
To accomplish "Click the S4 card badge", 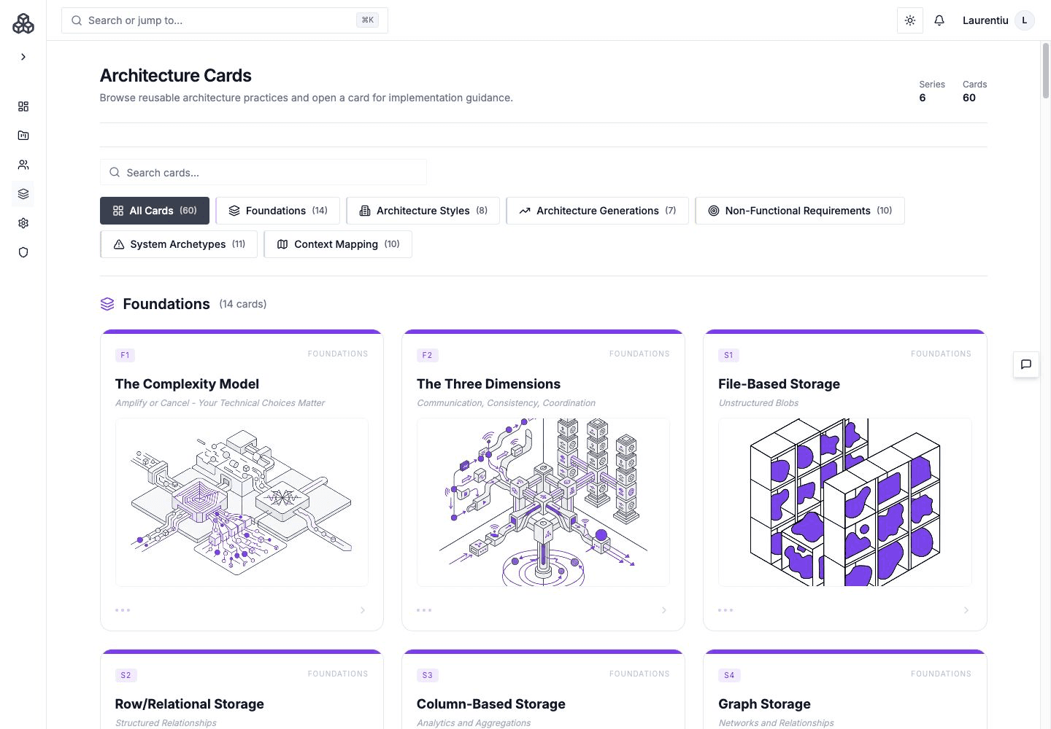I will tap(729, 675).
